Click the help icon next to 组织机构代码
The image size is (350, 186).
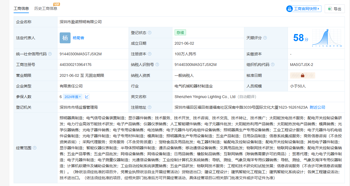273,65
